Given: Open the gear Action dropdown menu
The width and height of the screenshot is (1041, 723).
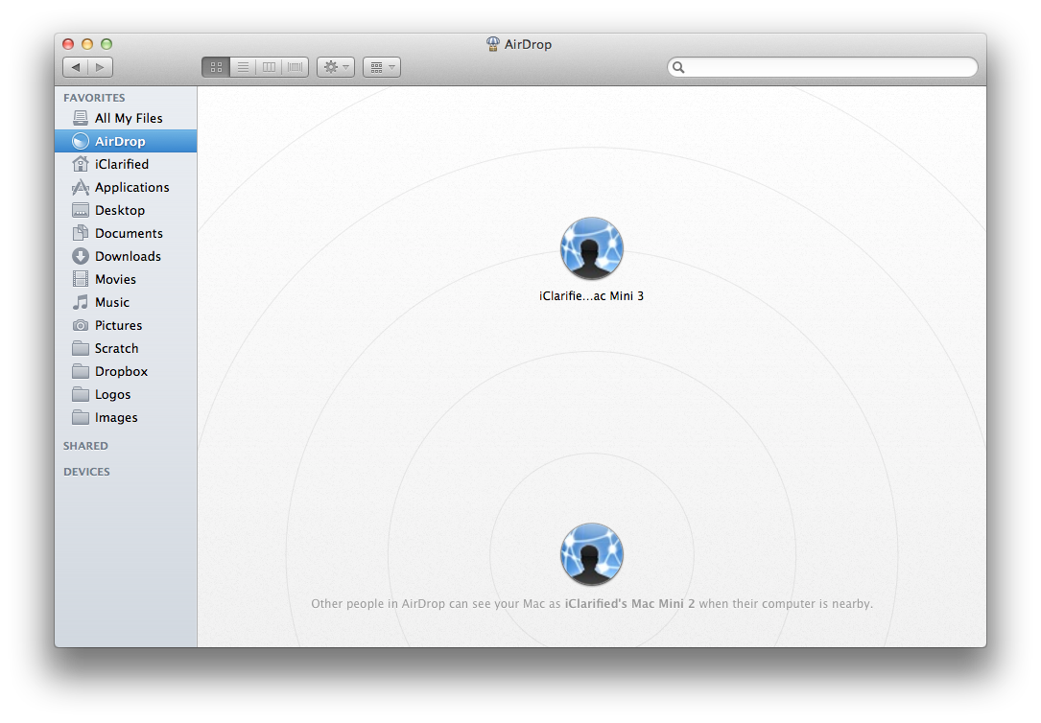Looking at the screenshot, I should pyautogui.click(x=336, y=67).
